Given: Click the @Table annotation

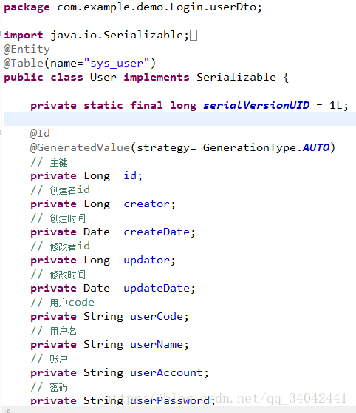Looking at the screenshot, I should (x=24, y=64).
